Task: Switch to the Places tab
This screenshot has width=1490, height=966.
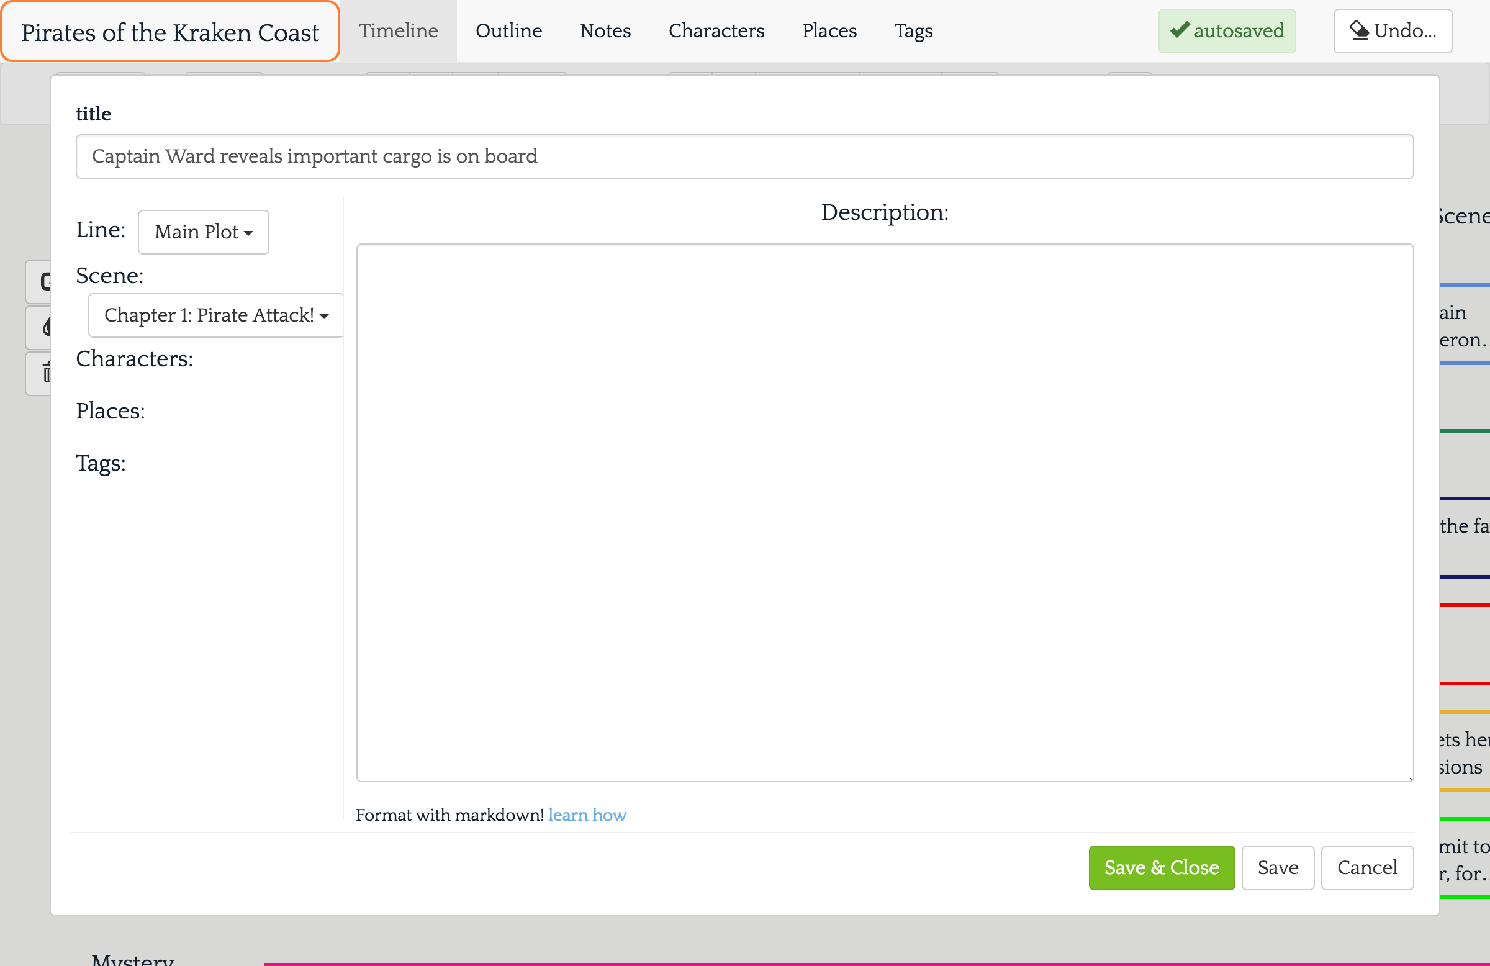Action: pos(829,30)
